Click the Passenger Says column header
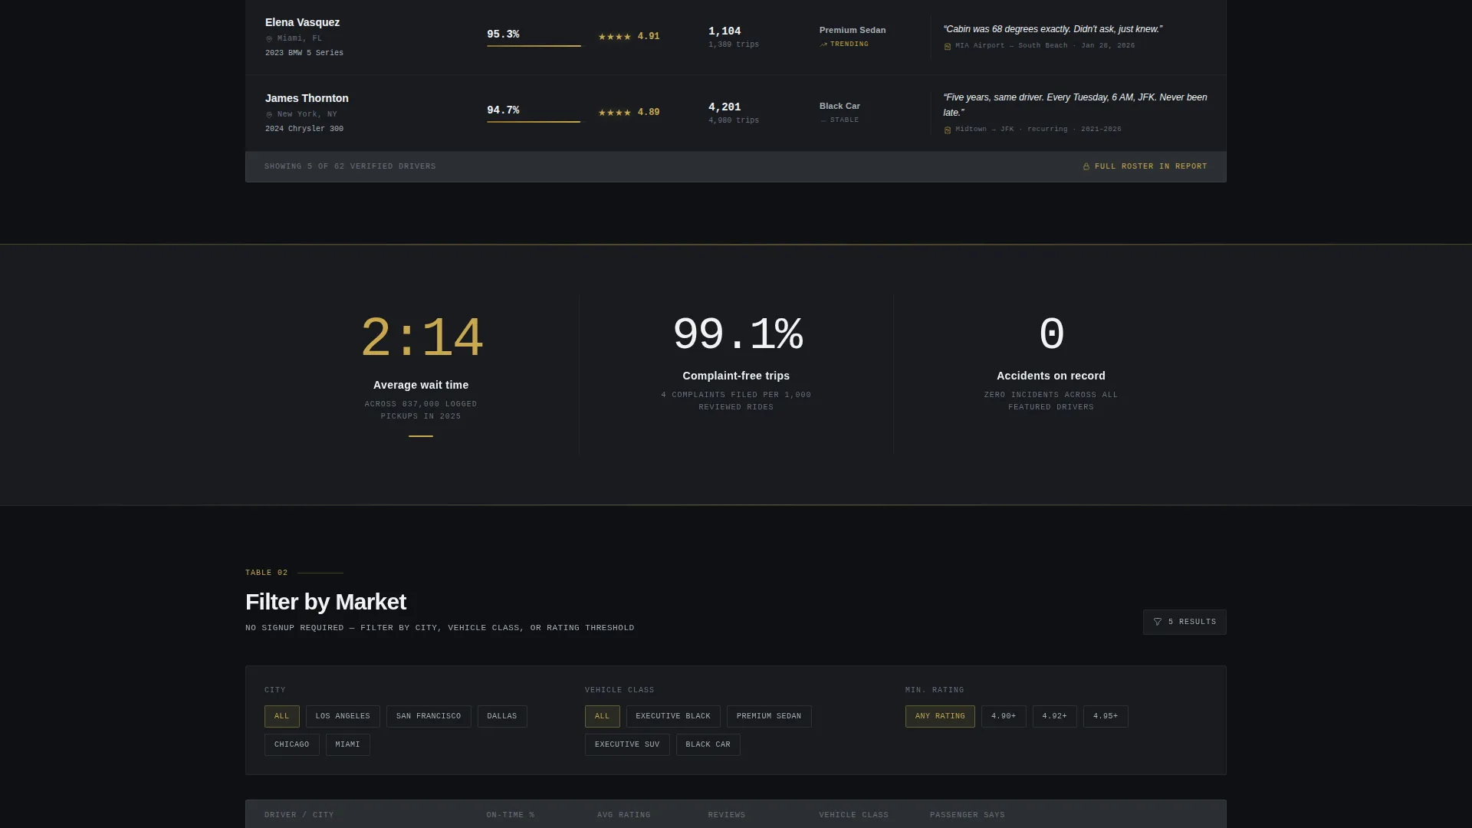The height and width of the screenshot is (828, 1472). click(968, 816)
